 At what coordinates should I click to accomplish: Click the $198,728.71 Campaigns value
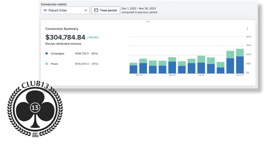pos(82,53)
